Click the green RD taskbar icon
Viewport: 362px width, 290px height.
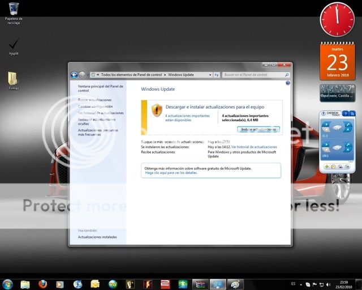[113, 284]
